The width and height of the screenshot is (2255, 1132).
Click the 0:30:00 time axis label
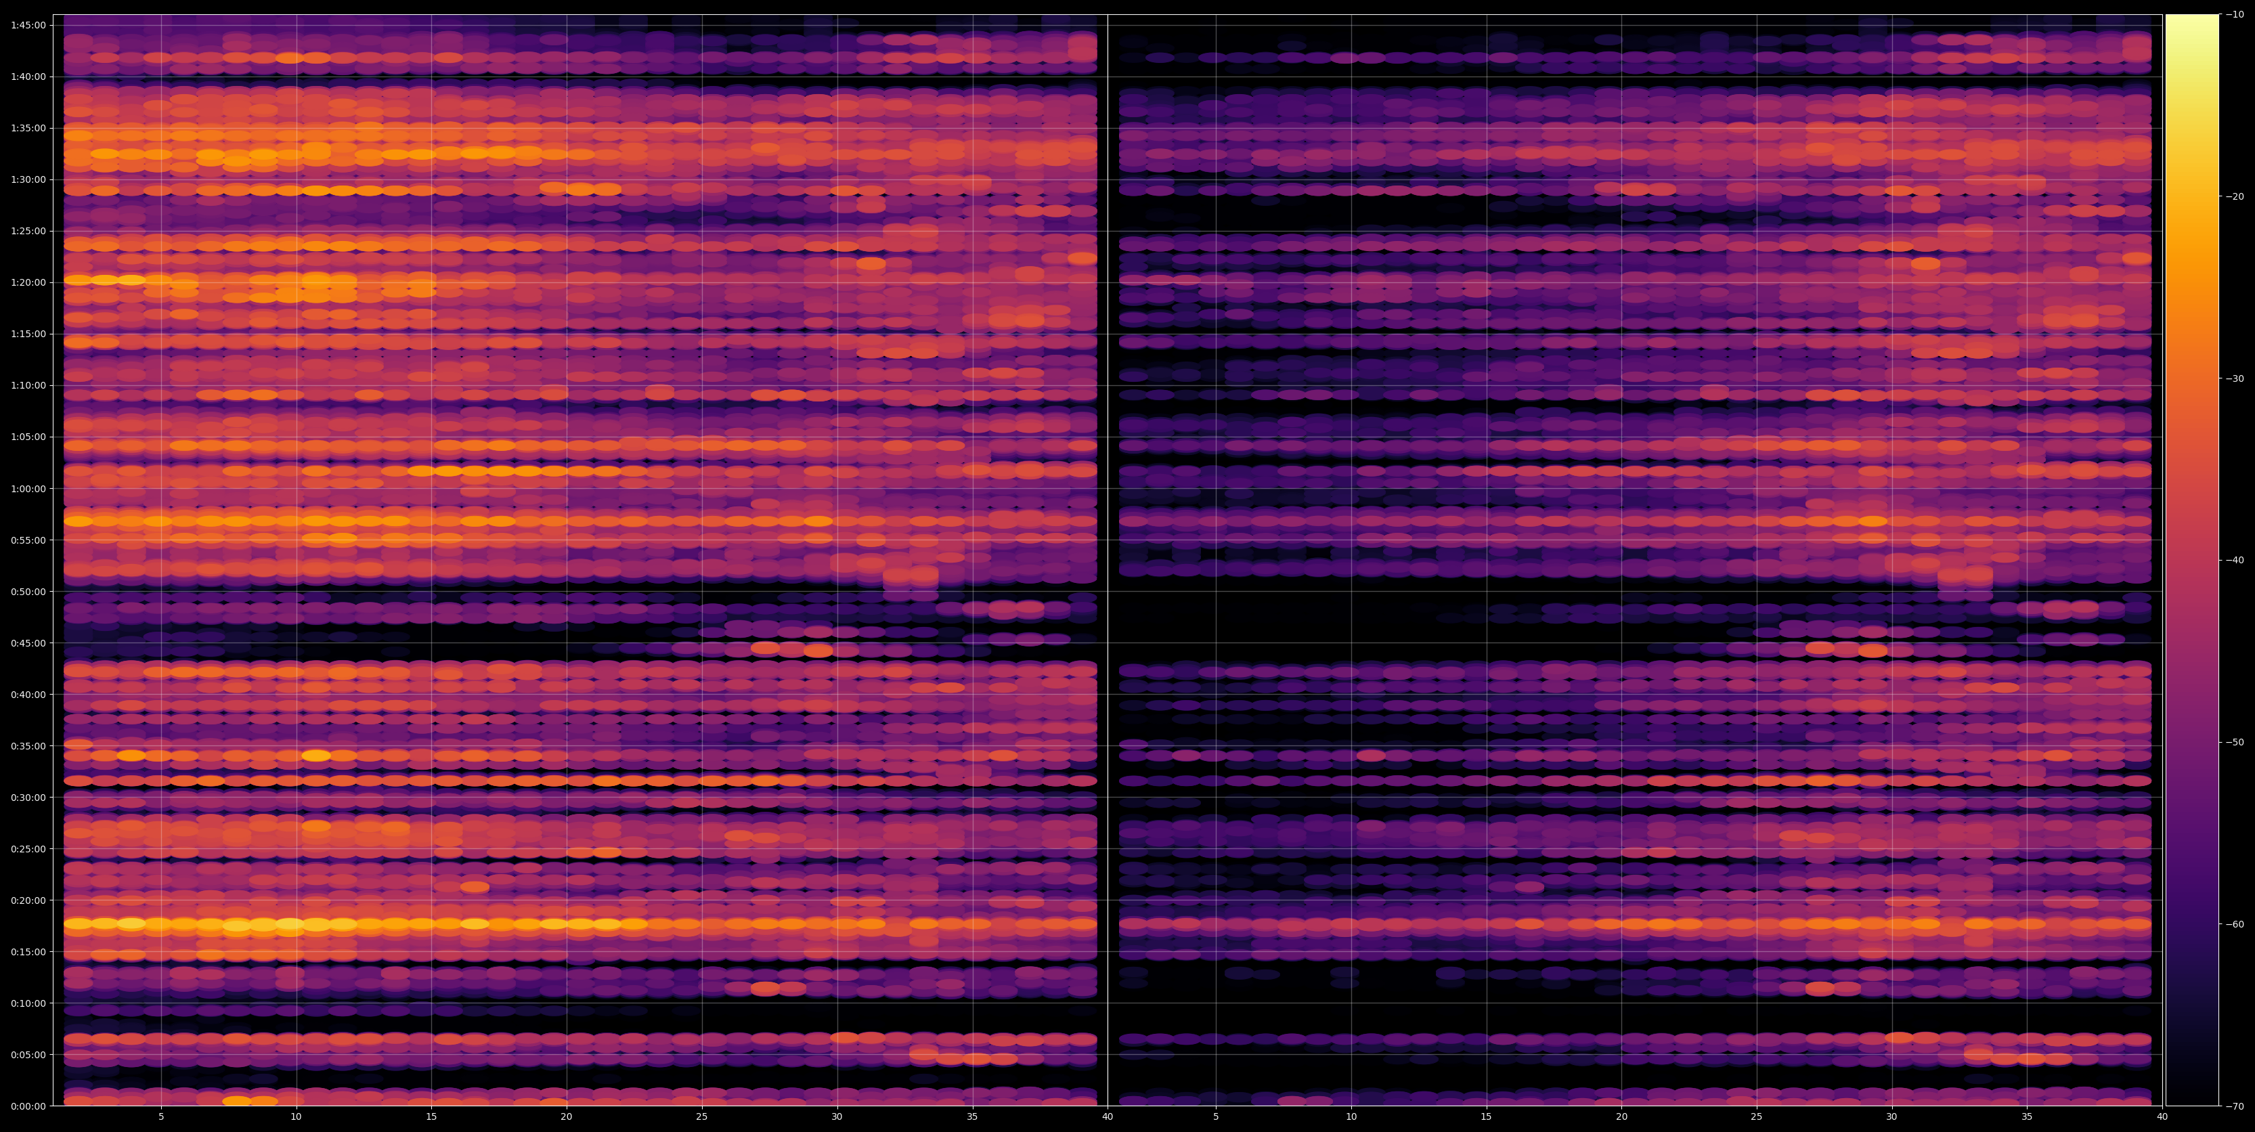[x=28, y=798]
